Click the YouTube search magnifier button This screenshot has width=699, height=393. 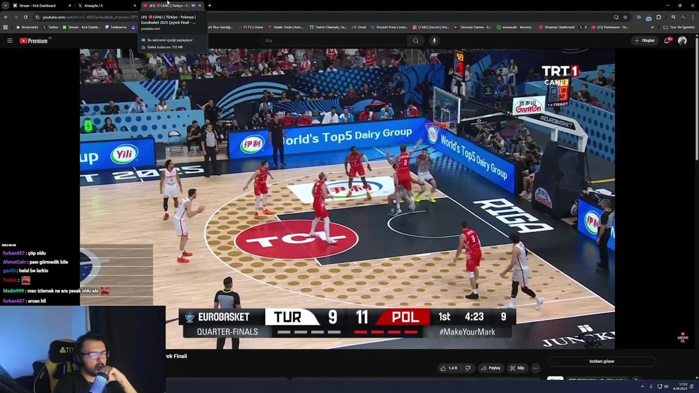(x=416, y=40)
